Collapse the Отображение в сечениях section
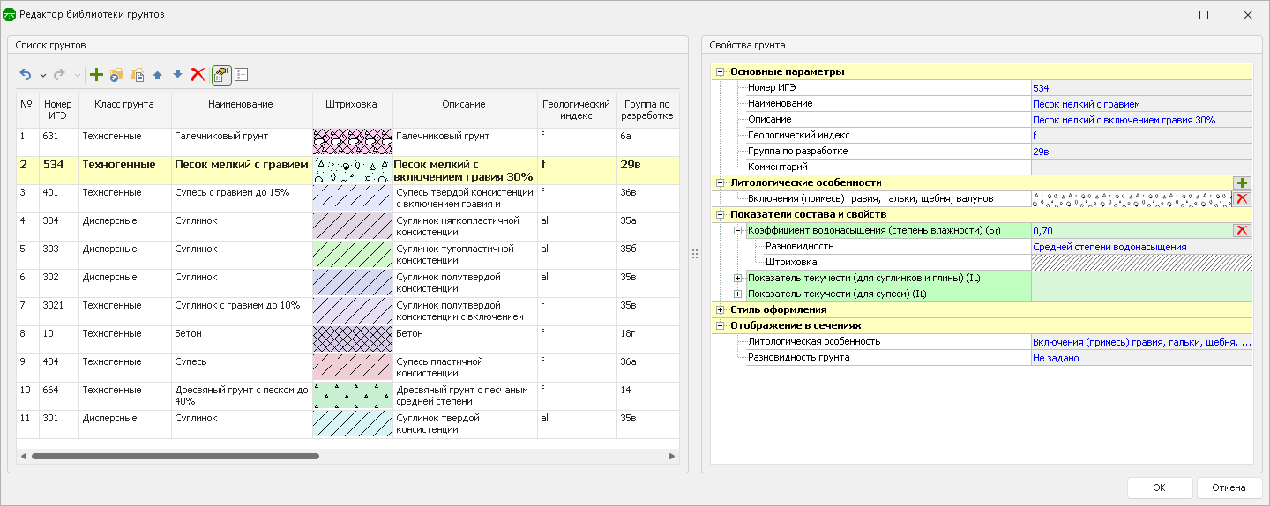1270x506 pixels. pos(721,325)
